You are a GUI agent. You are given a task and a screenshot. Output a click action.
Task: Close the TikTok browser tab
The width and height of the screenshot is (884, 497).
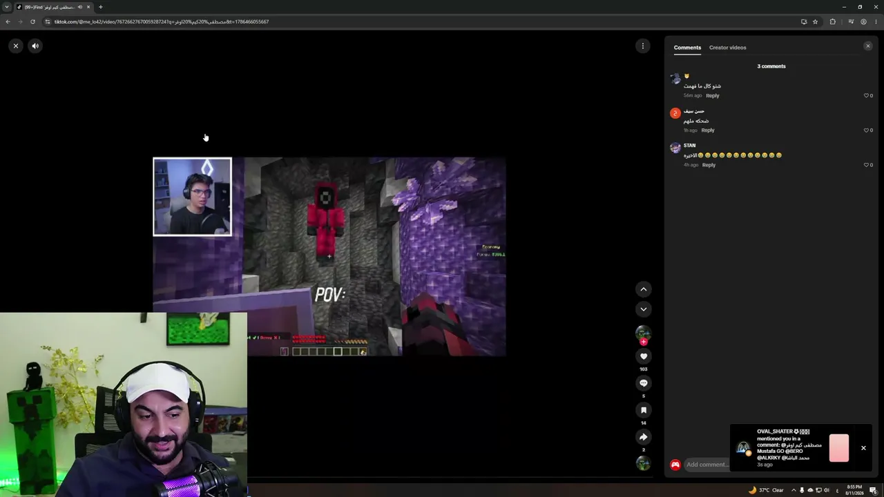click(88, 7)
